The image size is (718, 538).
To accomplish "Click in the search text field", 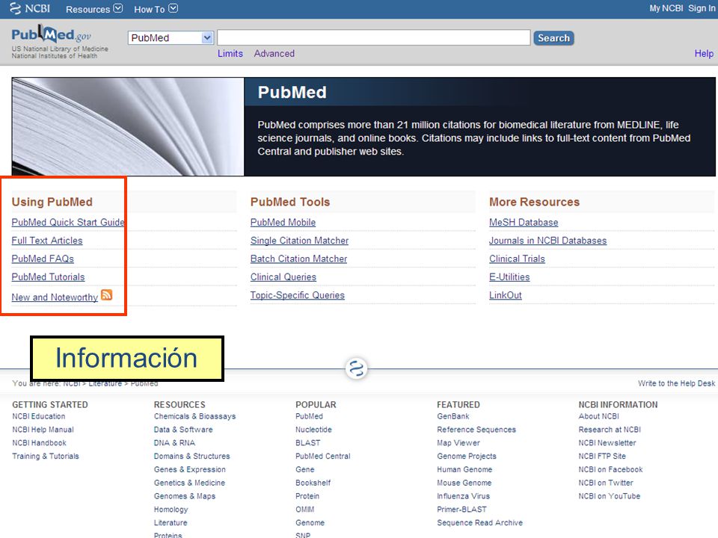I will pyautogui.click(x=374, y=37).
